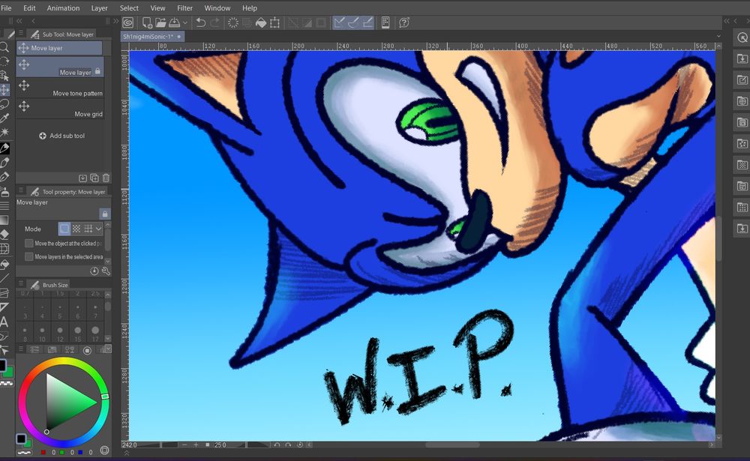This screenshot has height=461, width=750.
Task: Create a new canvas with New icon
Action: (147, 22)
